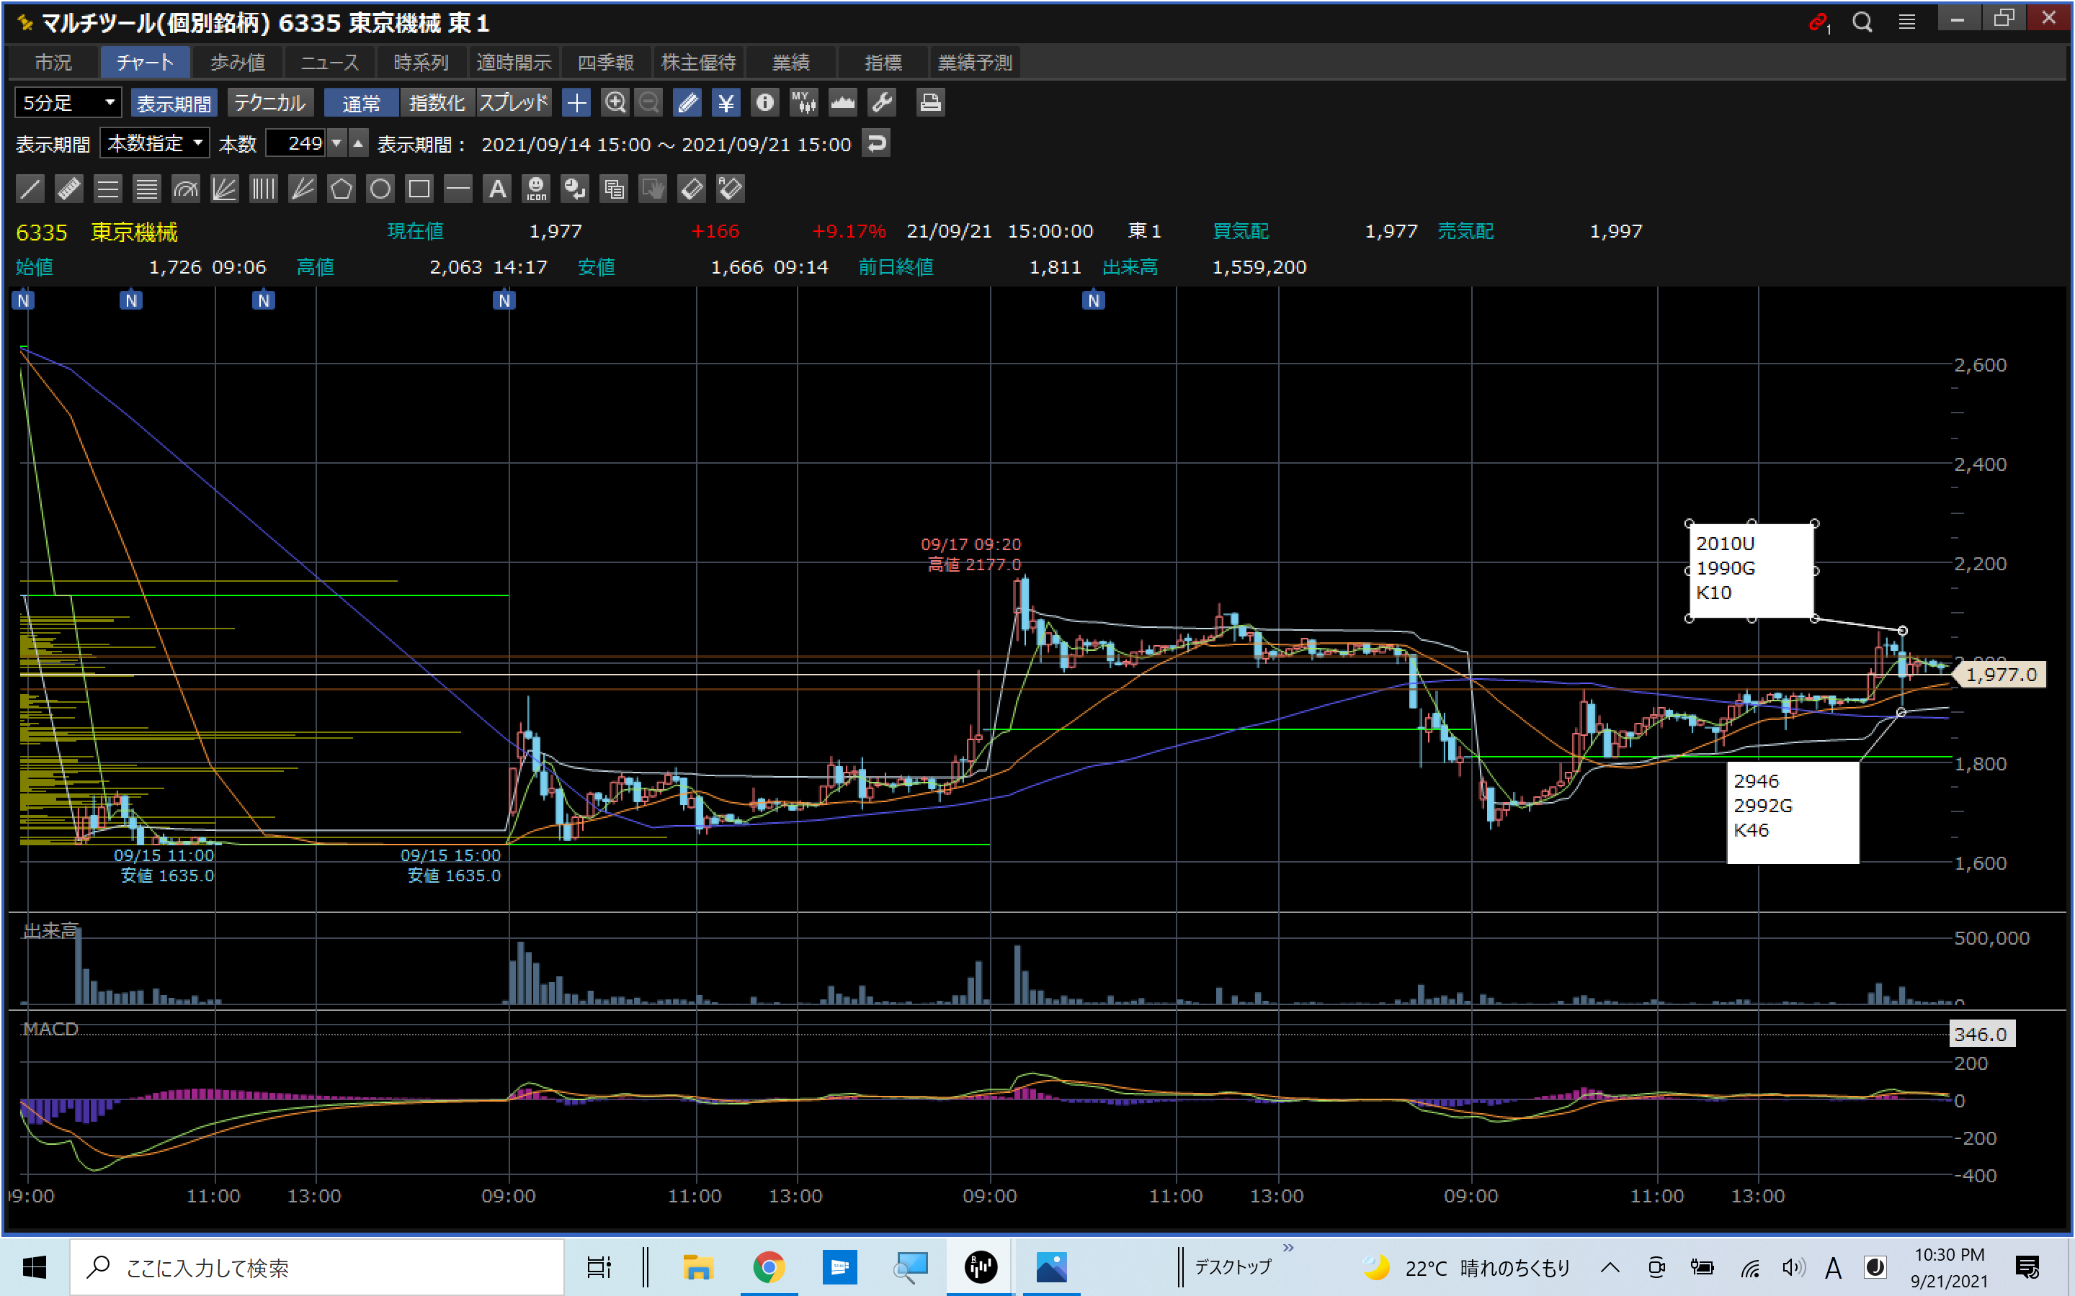Screen dimensions: 2075x1296
Task: Print the chart with printer icon
Action: coord(930,103)
